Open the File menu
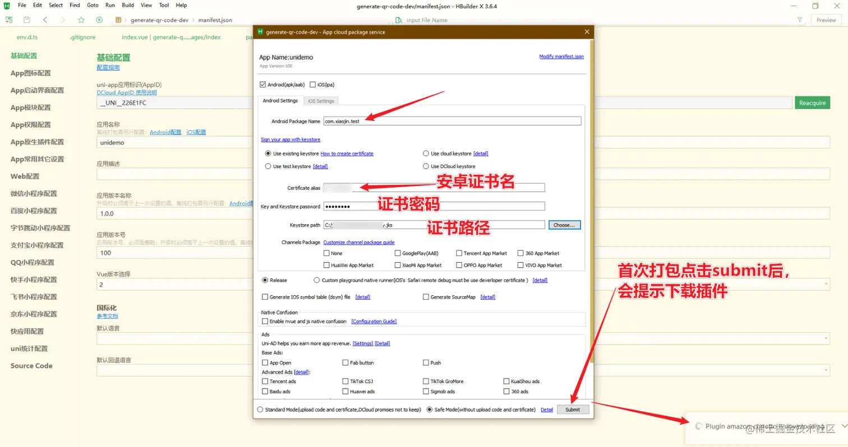 pyautogui.click(x=22, y=5)
